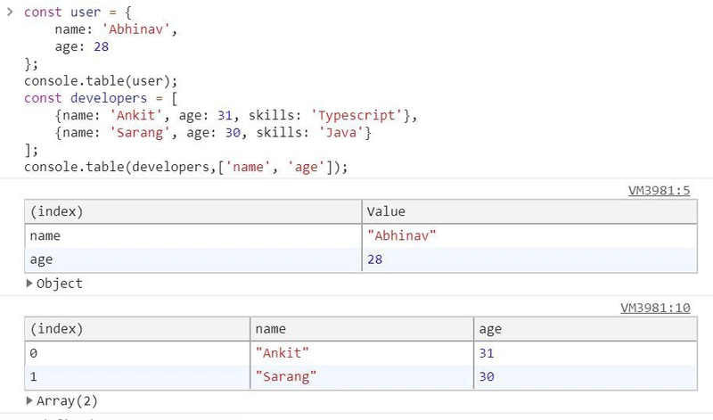
Task: Sort by Value column header
Action: point(386,211)
